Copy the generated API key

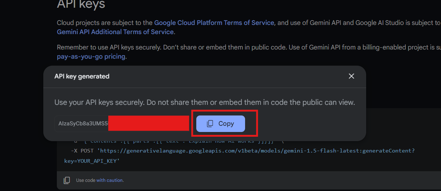click(x=220, y=124)
